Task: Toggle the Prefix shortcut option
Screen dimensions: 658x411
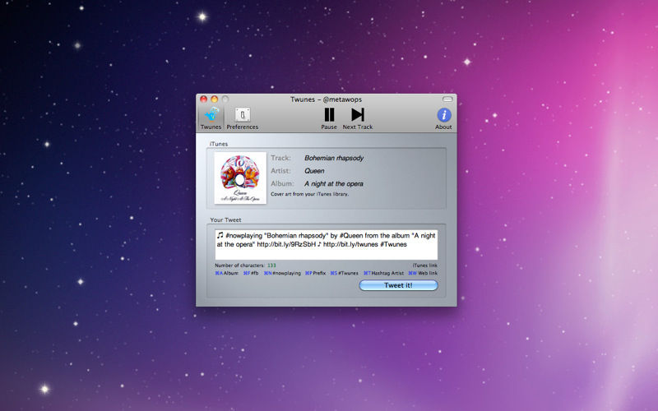Action: click(315, 273)
